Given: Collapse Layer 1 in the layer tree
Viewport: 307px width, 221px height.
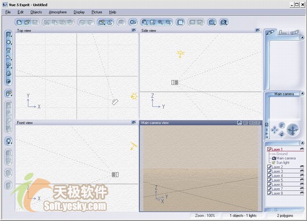Looking at the screenshot, I should 269,149.
